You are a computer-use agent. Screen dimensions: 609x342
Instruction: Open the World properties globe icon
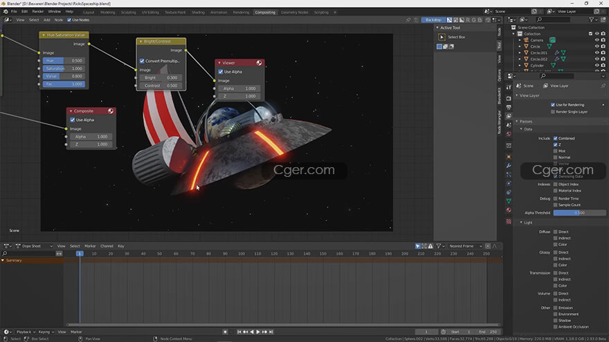[x=509, y=134]
